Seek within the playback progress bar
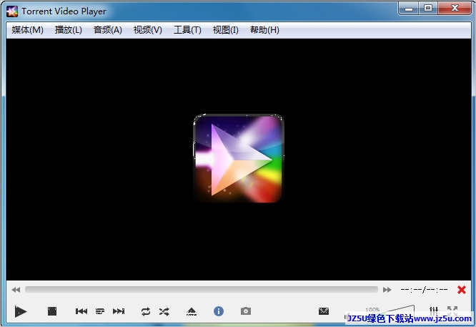Viewport: 476px width, 327px height. [202, 290]
